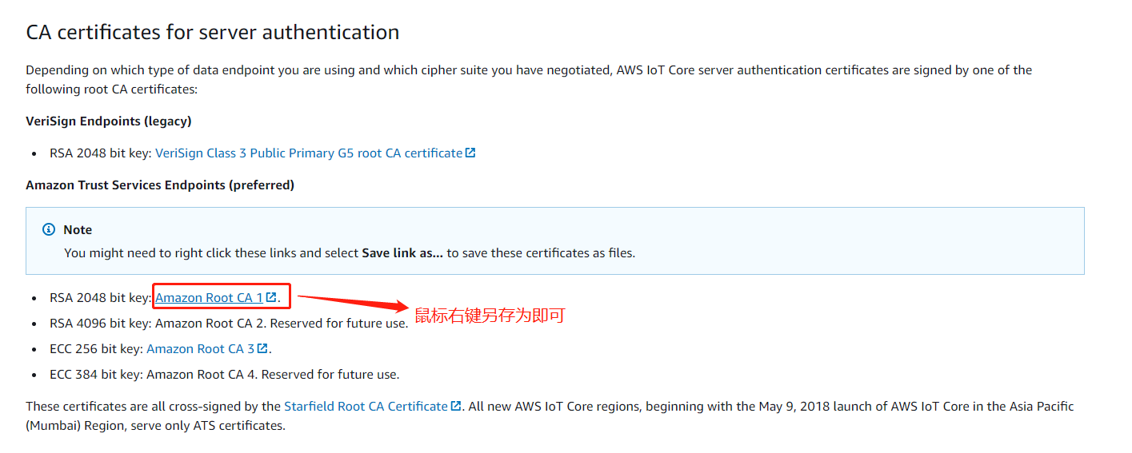
Task: Click the "Amazon Root CA 4. Reserved for future use" text
Action: click(273, 374)
